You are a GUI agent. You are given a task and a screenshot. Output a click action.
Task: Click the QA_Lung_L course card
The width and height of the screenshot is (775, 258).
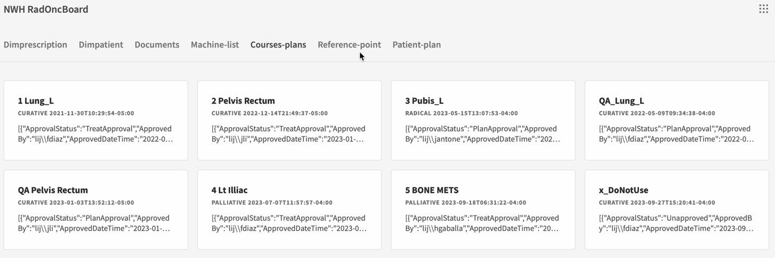point(676,120)
